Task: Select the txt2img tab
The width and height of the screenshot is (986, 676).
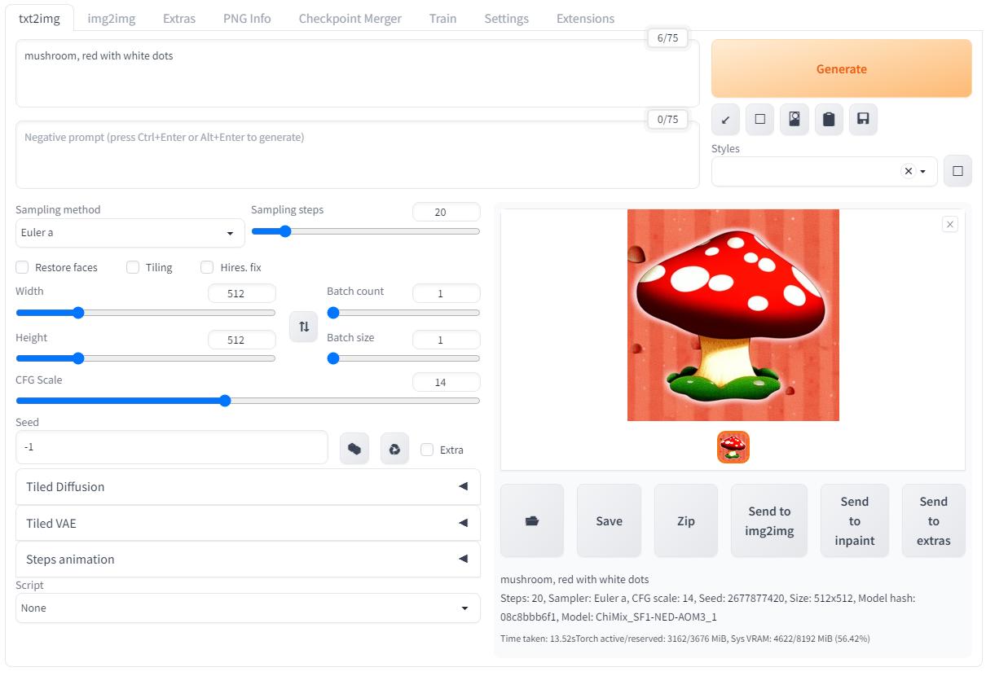Action: pyautogui.click(x=39, y=18)
